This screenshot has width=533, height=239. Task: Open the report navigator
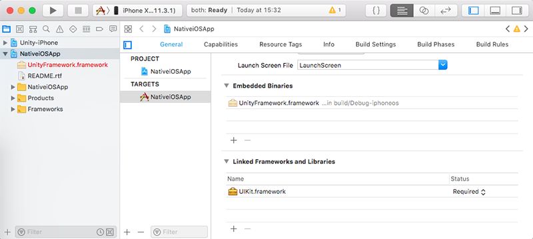[x=113, y=29]
